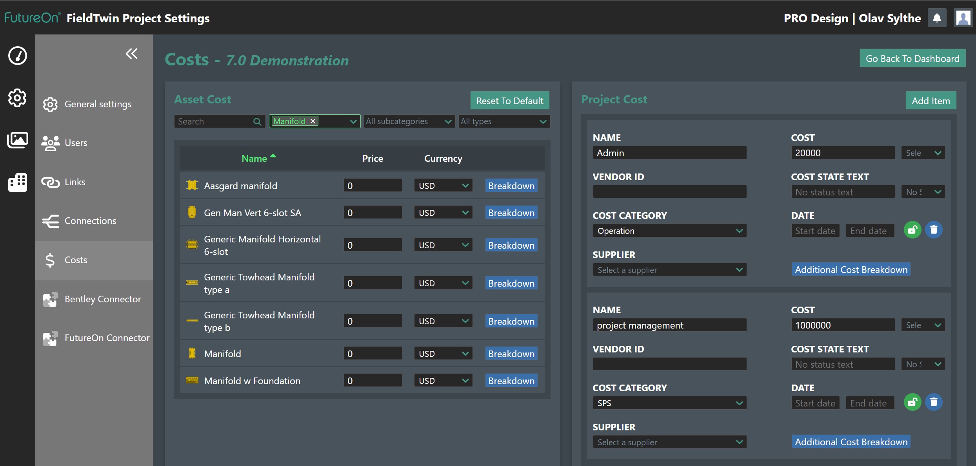
Task: Delete the Admin project cost item
Action: (x=934, y=230)
